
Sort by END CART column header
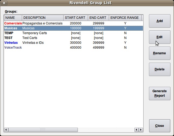tap(98, 18)
